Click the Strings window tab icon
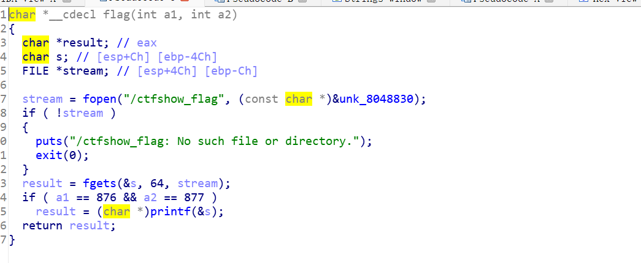The height and width of the screenshot is (263, 641). pos(336,2)
